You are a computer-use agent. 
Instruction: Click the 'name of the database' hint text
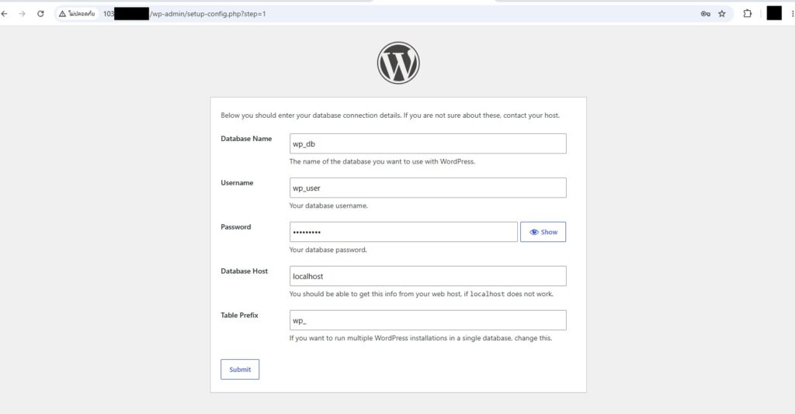click(382, 161)
